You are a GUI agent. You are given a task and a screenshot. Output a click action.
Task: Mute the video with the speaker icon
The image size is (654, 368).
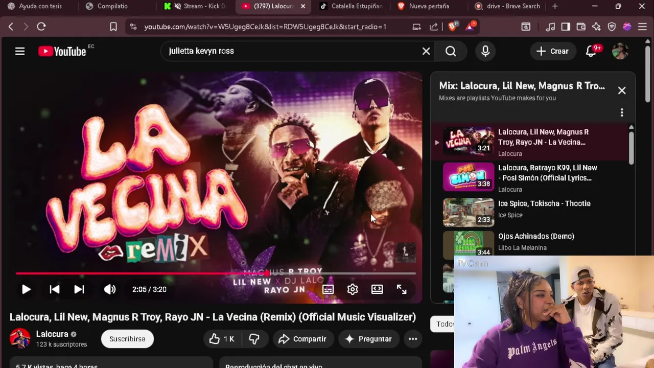tap(110, 289)
